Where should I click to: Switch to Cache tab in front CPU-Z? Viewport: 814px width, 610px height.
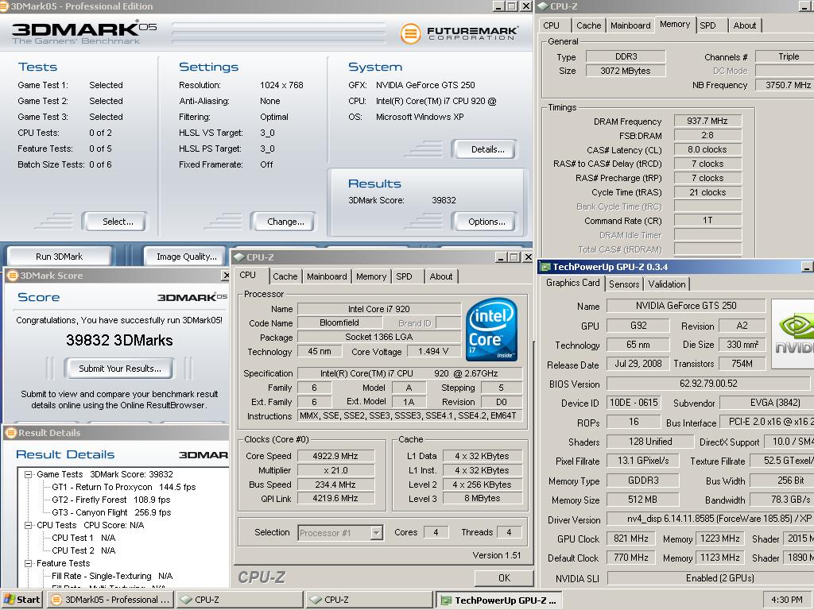[x=285, y=276]
